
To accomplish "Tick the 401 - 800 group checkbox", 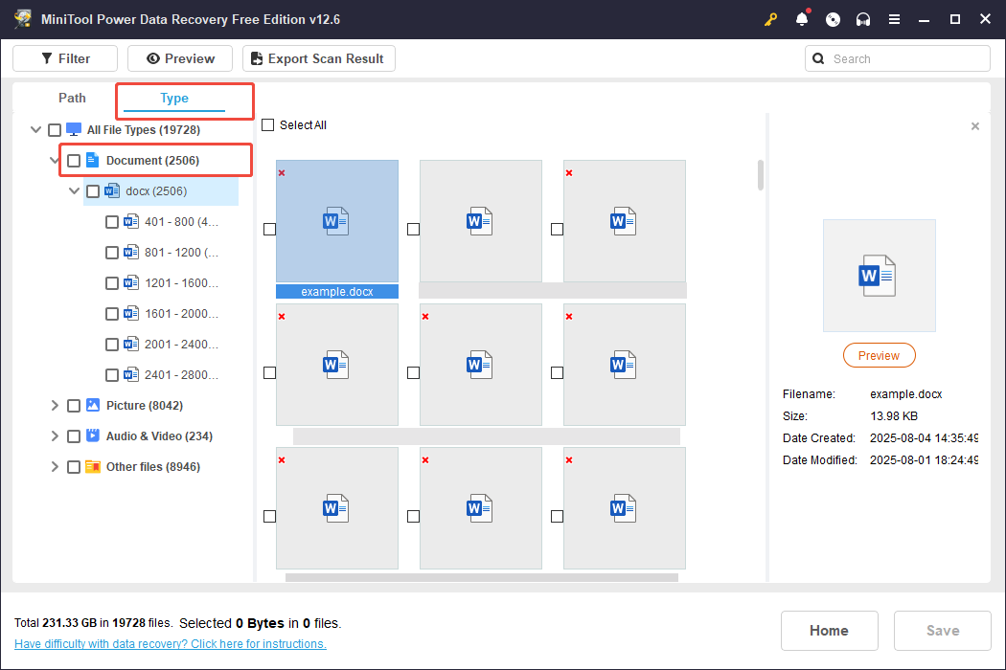I will point(112,222).
